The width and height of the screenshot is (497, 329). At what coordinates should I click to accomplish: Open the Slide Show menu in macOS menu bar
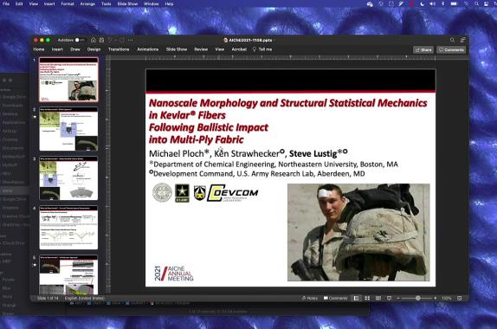point(127,3)
